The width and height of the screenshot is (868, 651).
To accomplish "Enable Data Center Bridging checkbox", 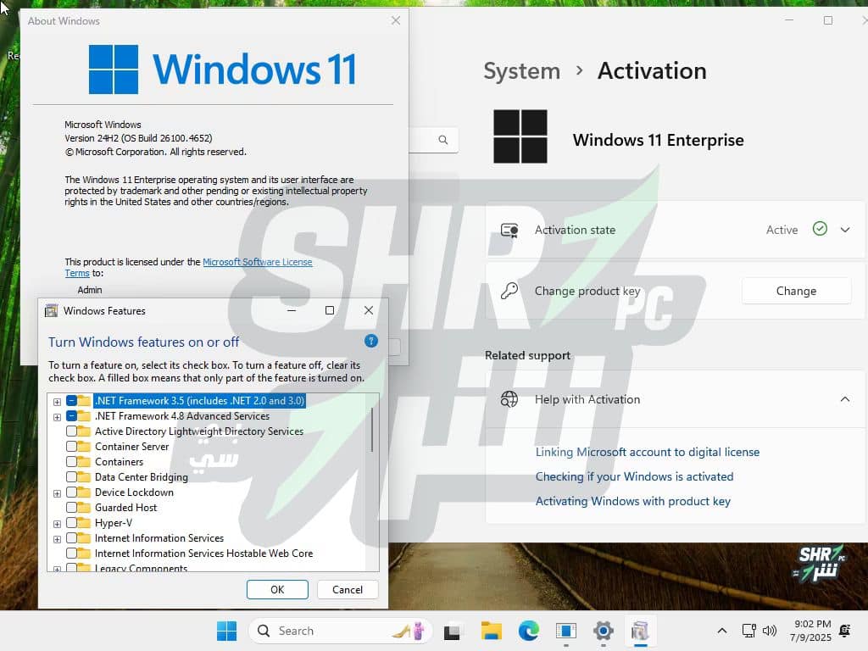I will (71, 476).
